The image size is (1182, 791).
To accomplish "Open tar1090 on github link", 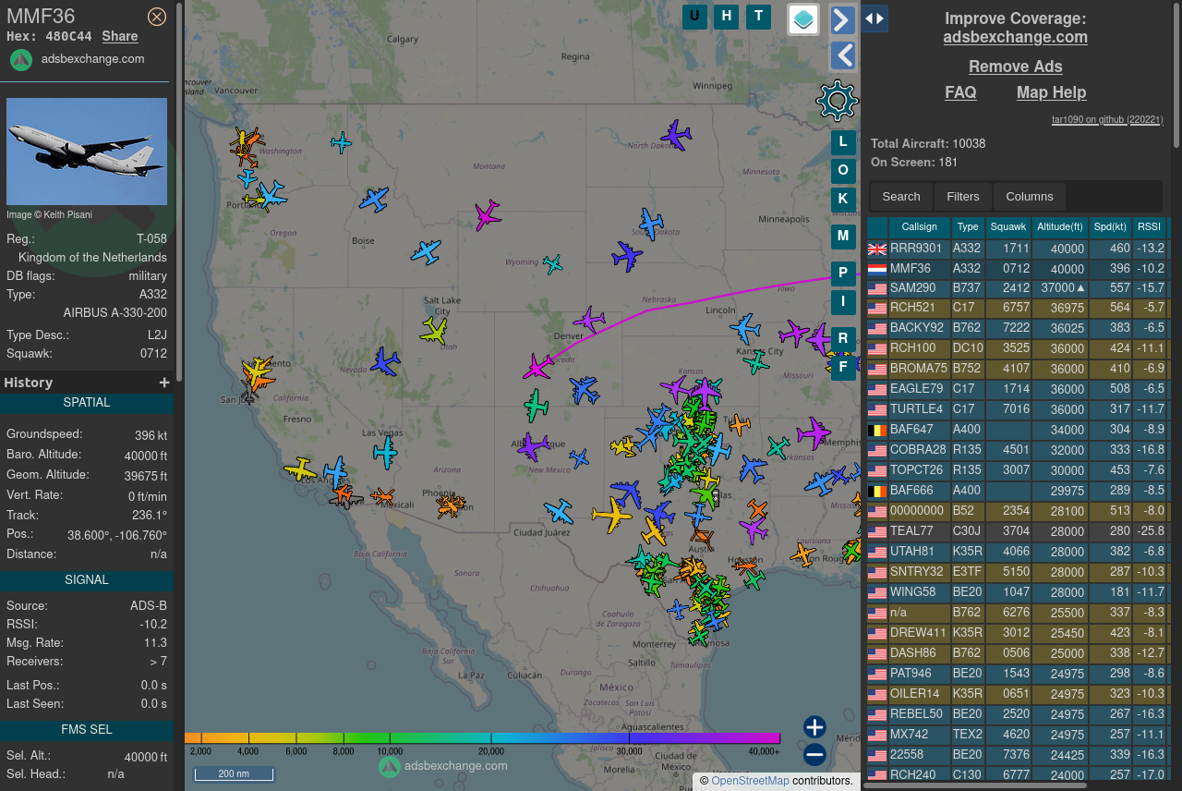I will coord(1107,119).
